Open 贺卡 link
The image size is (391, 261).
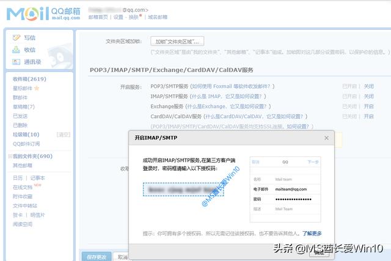(x=18, y=215)
